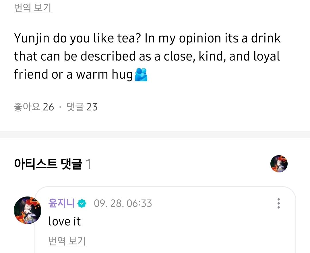
Task: Tap the comments number 23
Action: pyautogui.click(x=92, y=107)
